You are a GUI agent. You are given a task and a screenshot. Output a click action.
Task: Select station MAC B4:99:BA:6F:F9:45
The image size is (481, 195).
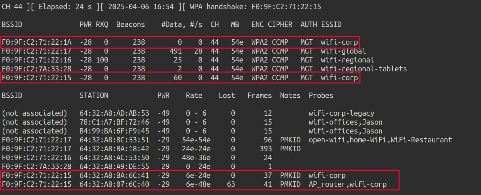coord(114,131)
